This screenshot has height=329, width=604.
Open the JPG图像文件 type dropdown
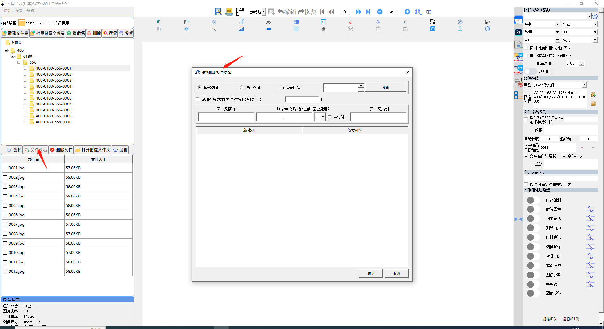tap(584, 85)
